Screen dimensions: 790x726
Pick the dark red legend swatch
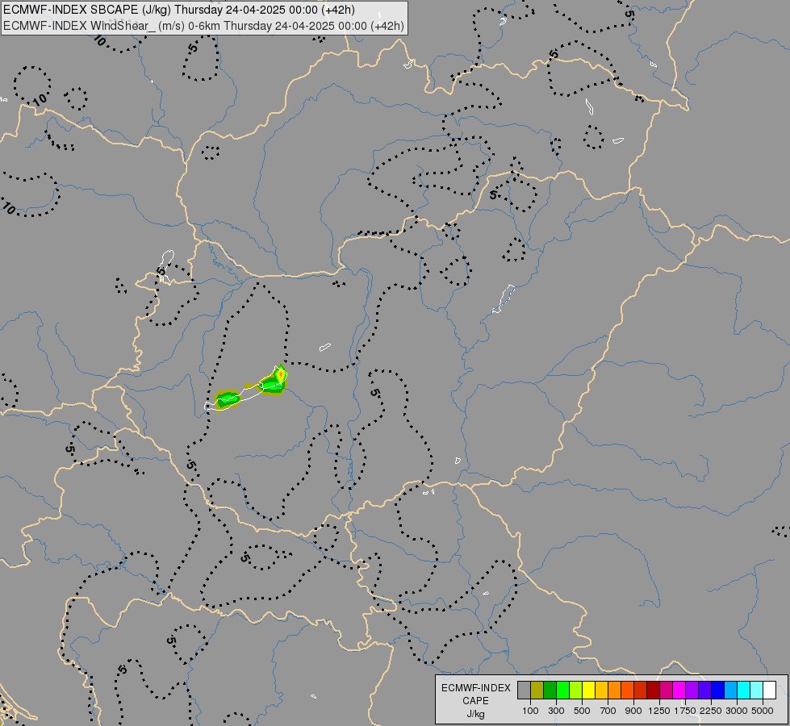[x=653, y=691]
